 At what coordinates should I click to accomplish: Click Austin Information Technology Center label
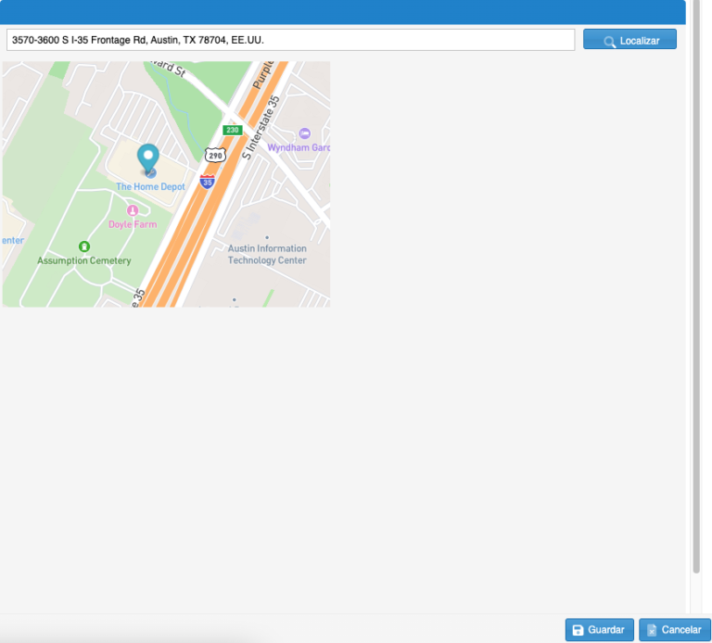tap(267, 255)
